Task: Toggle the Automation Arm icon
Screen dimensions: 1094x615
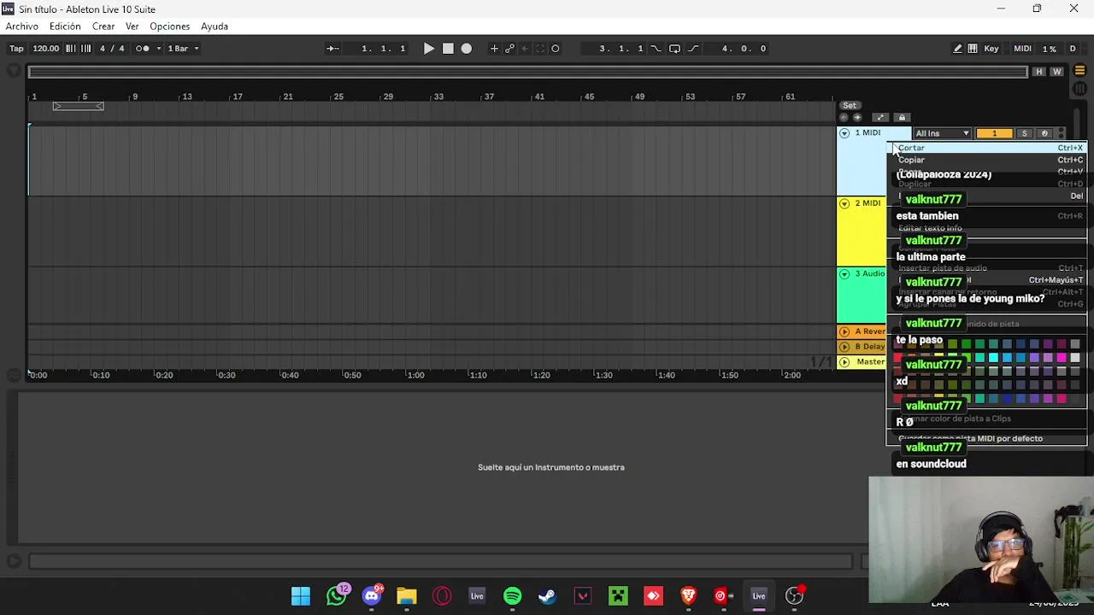Action: click(510, 49)
